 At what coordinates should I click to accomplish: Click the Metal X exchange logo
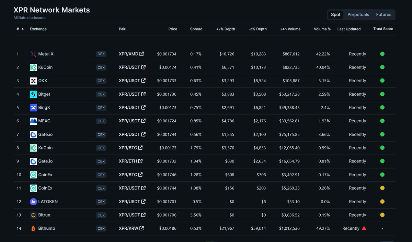[33, 54]
